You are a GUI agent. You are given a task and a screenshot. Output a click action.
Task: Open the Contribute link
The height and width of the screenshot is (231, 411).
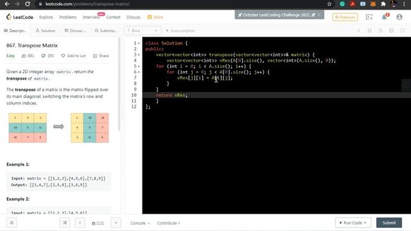tap(168, 223)
